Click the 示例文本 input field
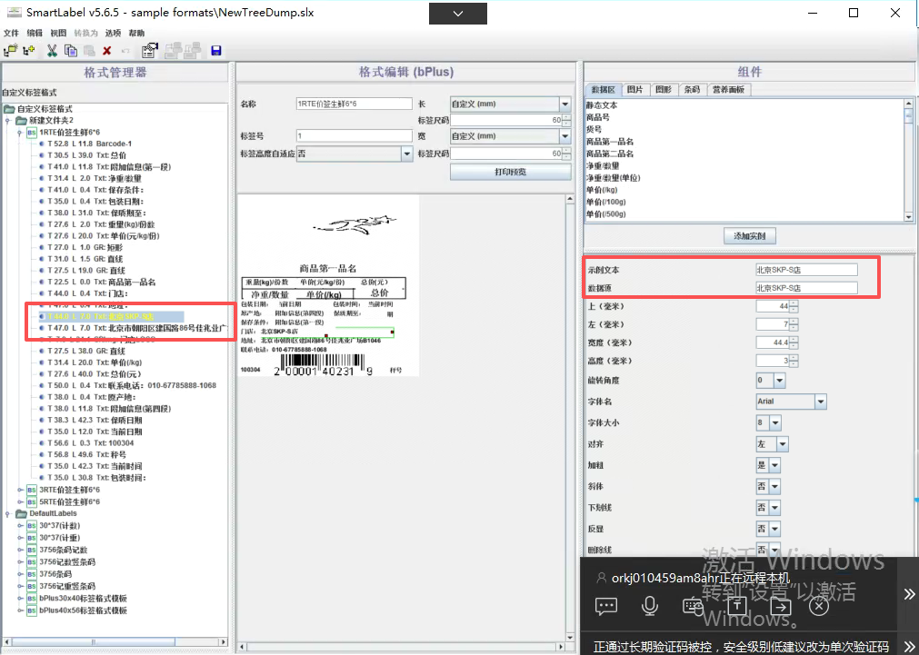This screenshot has width=919, height=655. (806, 270)
